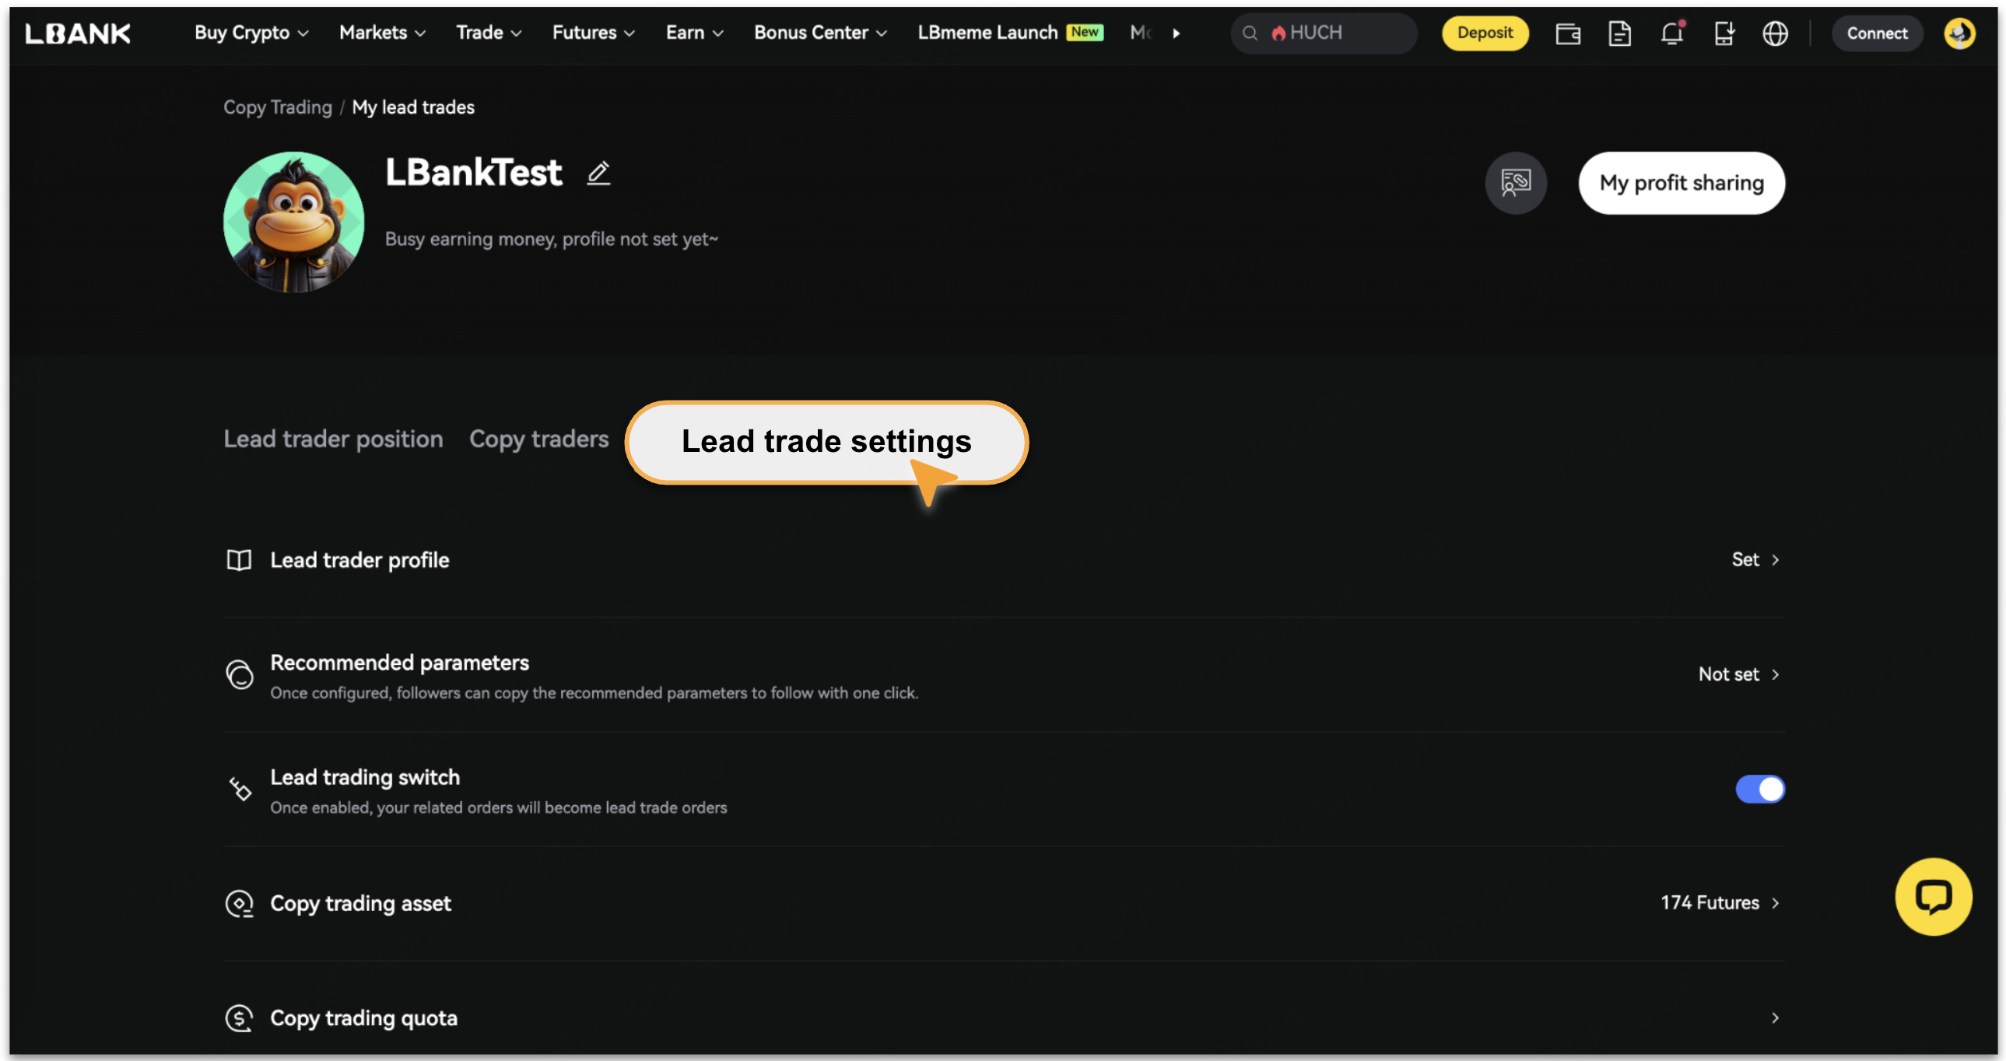Click the My profit sharing button
Viewport: 2006px width, 1061px height.
point(1682,183)
